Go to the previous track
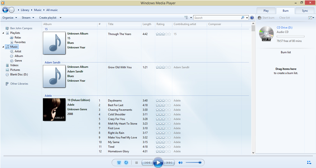The image size is (316, 168). (147, 163)
